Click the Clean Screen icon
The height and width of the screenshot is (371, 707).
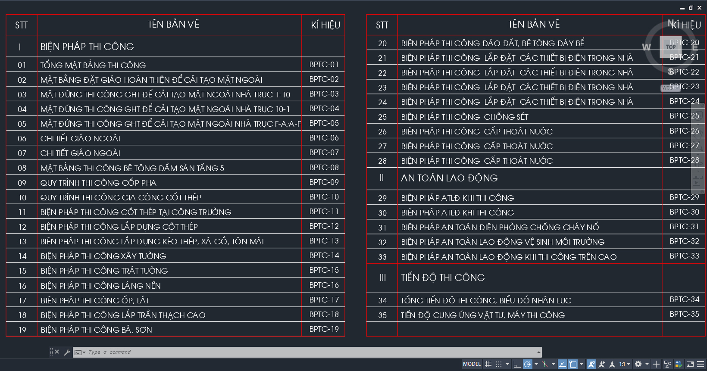click(690, 364)
